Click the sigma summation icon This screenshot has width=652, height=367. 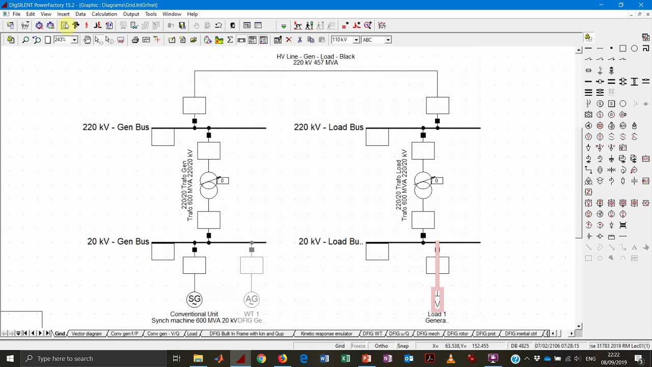coord(230,40)
